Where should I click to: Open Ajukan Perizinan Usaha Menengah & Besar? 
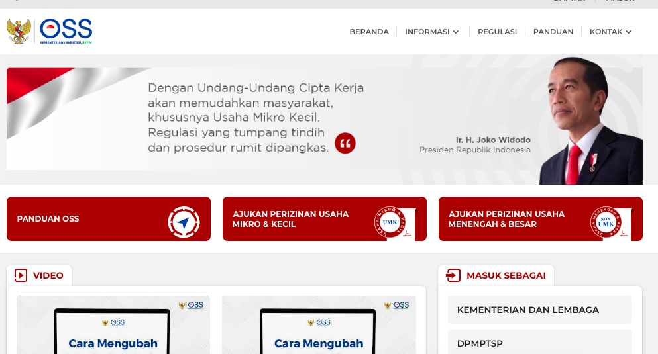tap(541, 218)
